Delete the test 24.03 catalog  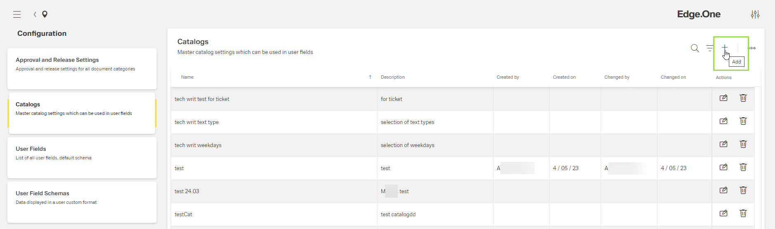743,190
